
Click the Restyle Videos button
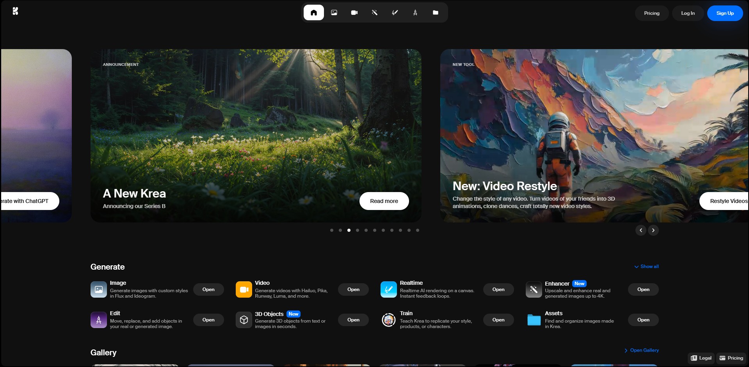pyautogui.click(x=724, y=201)
